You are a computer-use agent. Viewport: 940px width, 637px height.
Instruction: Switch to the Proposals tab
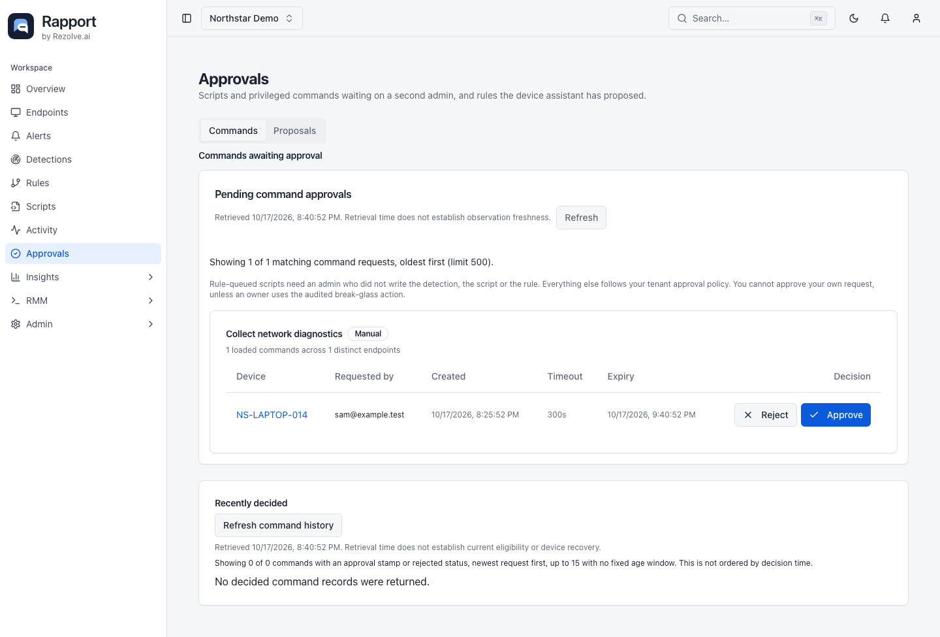tap(294, 131)
